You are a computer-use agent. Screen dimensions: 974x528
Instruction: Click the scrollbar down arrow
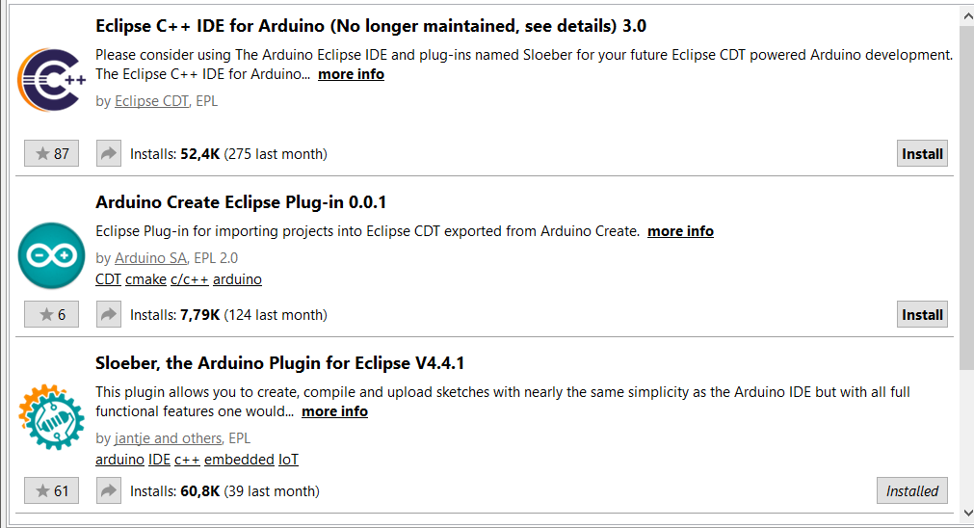(x=967, y=514)
